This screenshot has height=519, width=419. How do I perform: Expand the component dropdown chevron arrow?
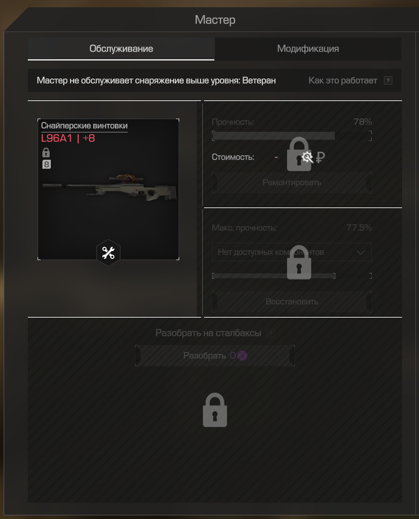point(361,253)
